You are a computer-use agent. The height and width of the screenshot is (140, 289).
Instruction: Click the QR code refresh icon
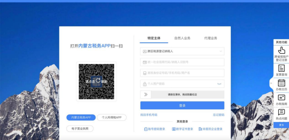pos(98,80)
